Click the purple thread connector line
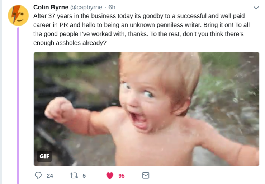 click(18, 108)
